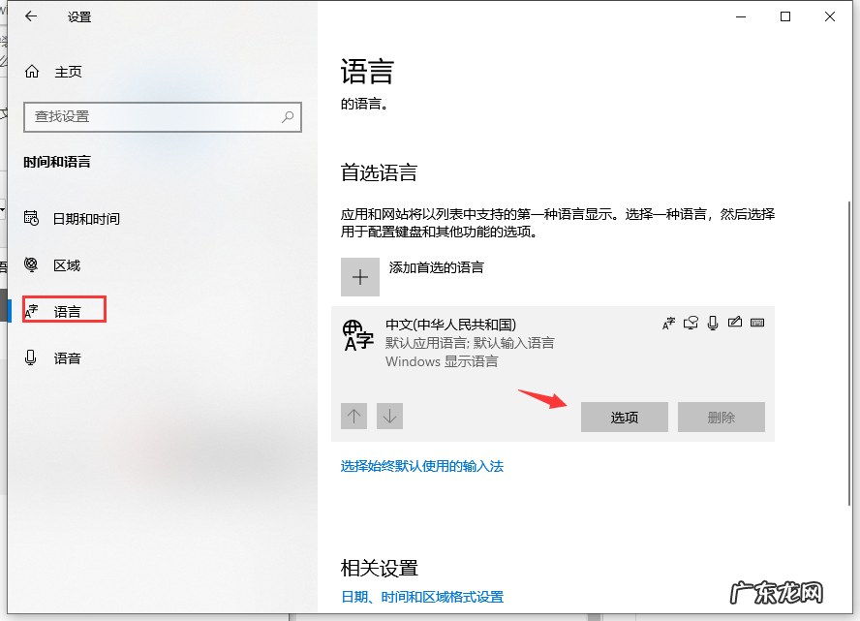Screen dimensions: 860x621
Task: Select the 时间和语言 heading
Action: [60, 162]
